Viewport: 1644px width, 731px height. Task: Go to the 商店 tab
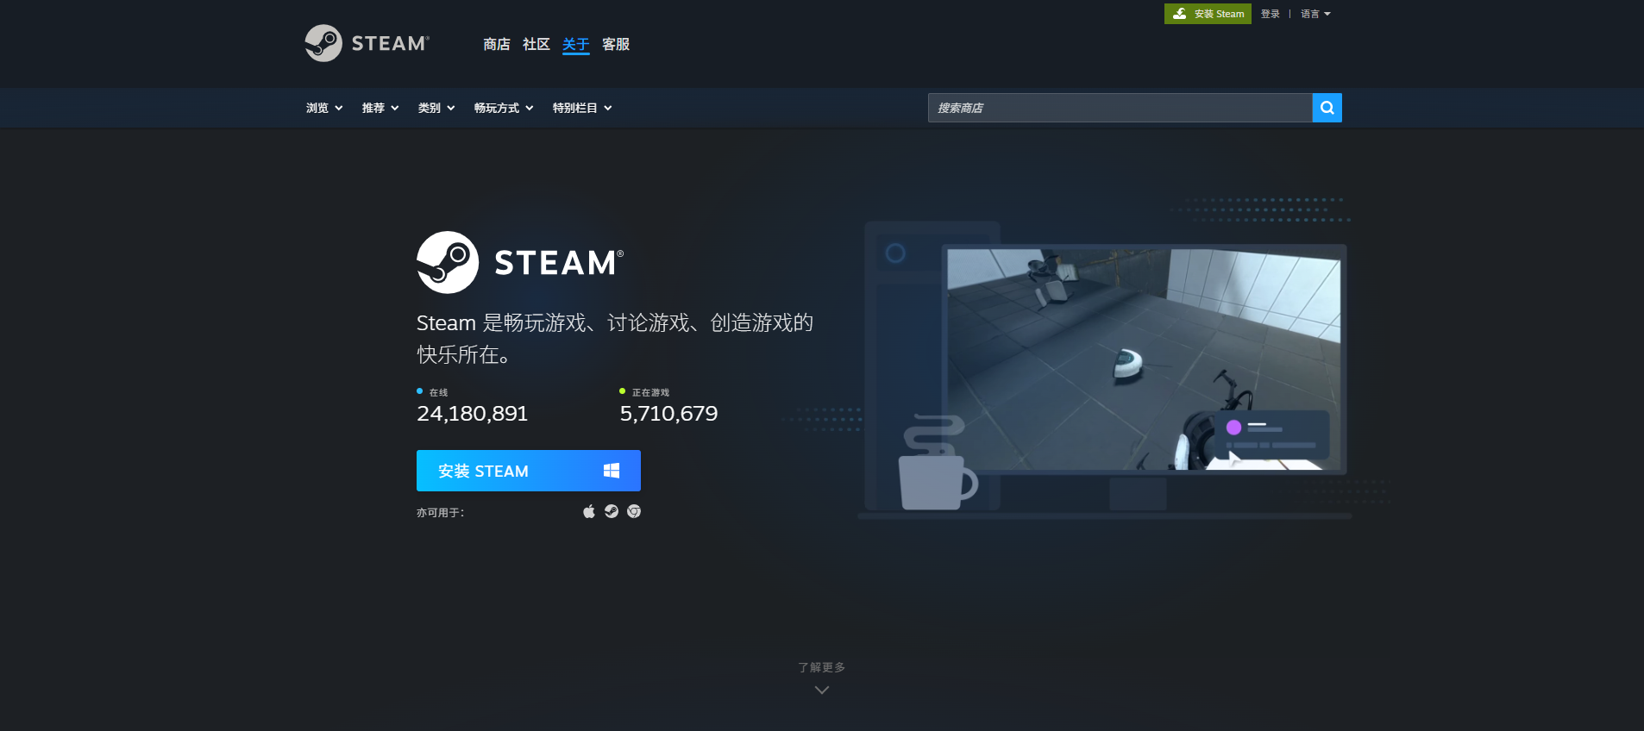click(x=497, y=44)
